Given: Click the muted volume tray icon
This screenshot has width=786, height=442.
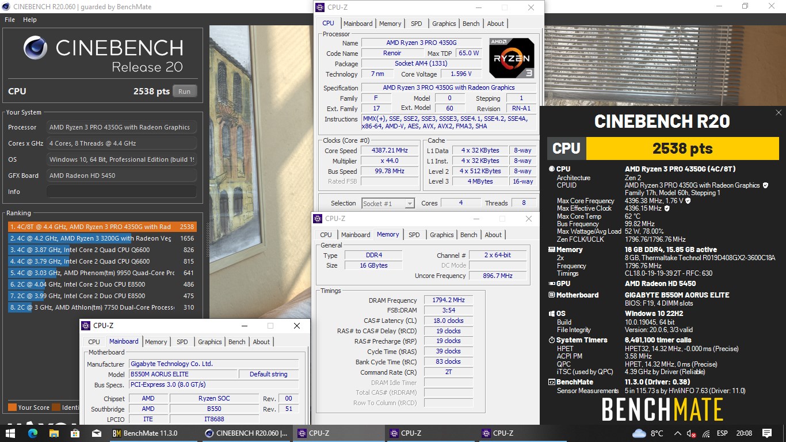Looking at the screenshot, I should tap(692, 433).
